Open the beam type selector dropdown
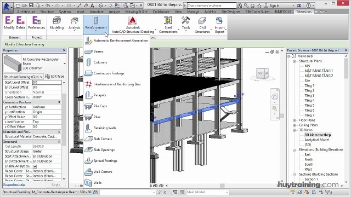Screen dimensions: 351x197 click(x=65, y=63)
